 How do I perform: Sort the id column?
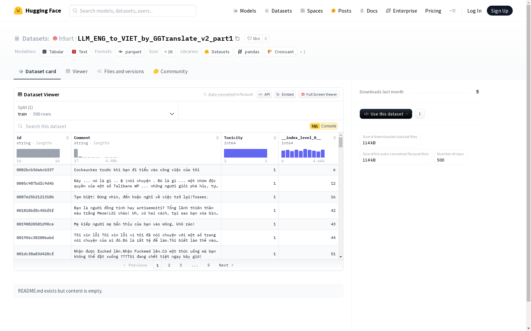pos(67,138)
